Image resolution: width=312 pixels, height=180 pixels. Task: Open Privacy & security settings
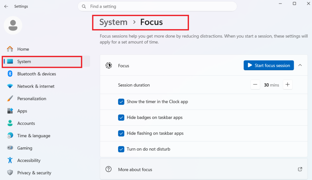[x=46, y=173]
